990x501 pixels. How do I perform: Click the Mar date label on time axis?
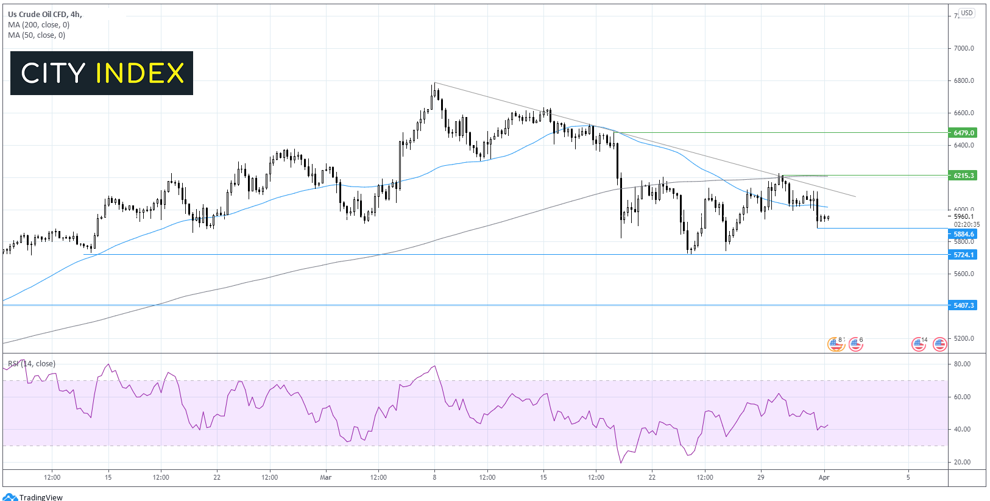326,477
